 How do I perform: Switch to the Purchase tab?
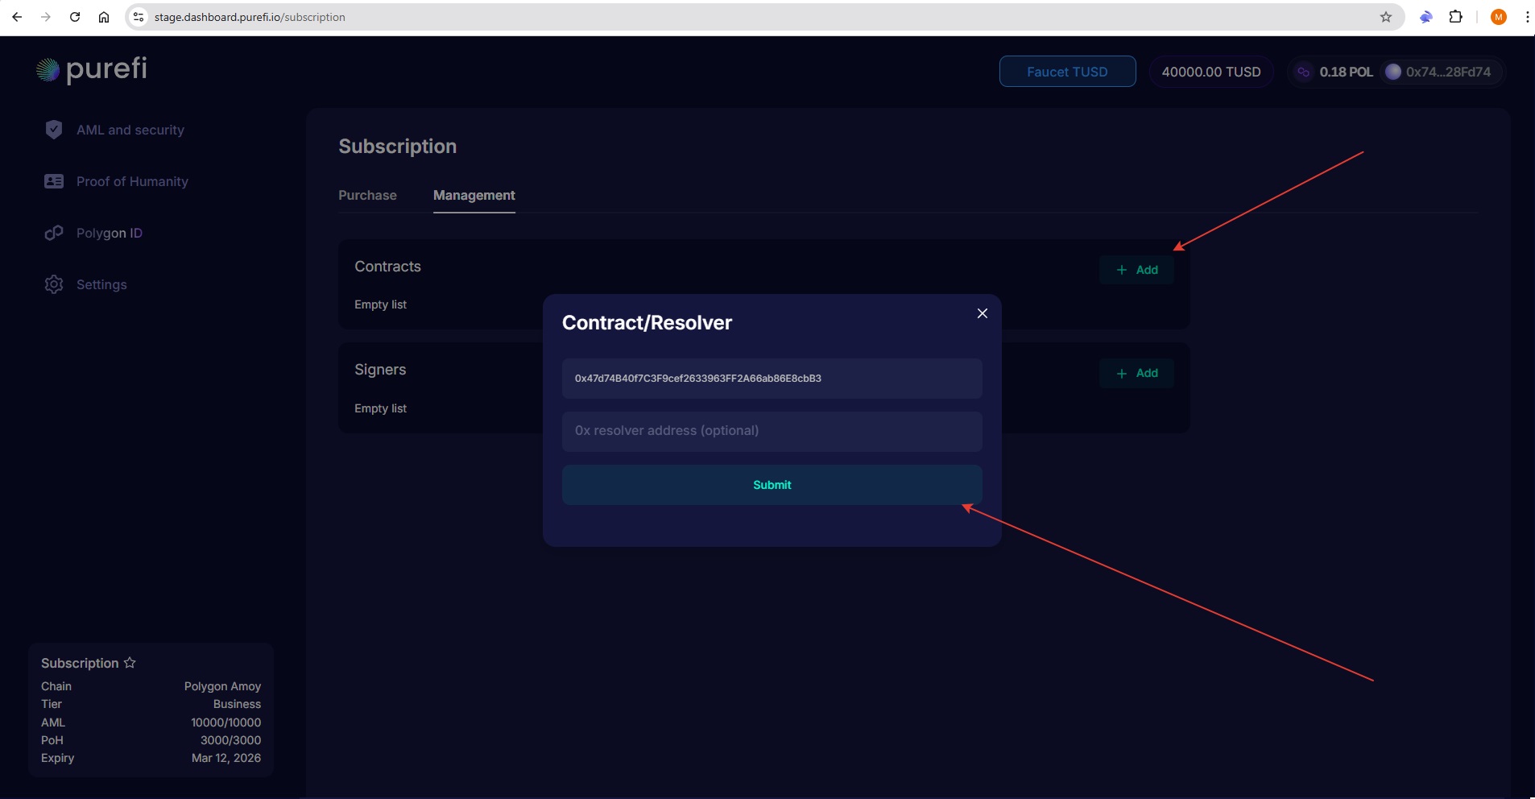(x=367, y=195)
